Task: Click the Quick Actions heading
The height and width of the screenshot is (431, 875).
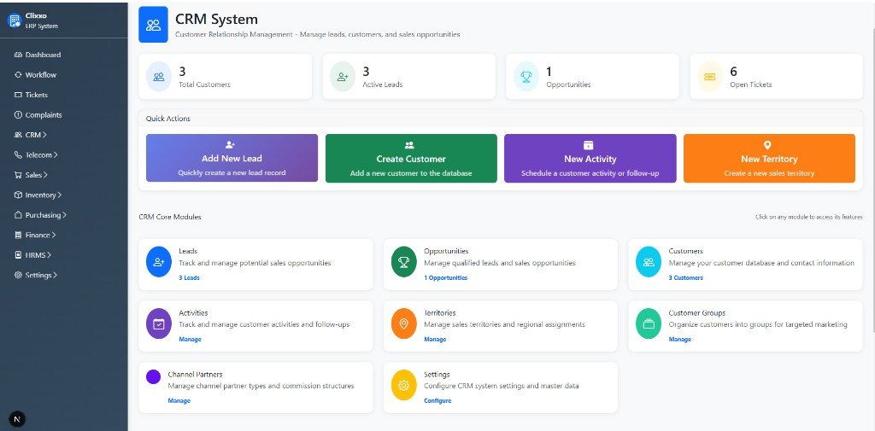Action: (168, 119)
